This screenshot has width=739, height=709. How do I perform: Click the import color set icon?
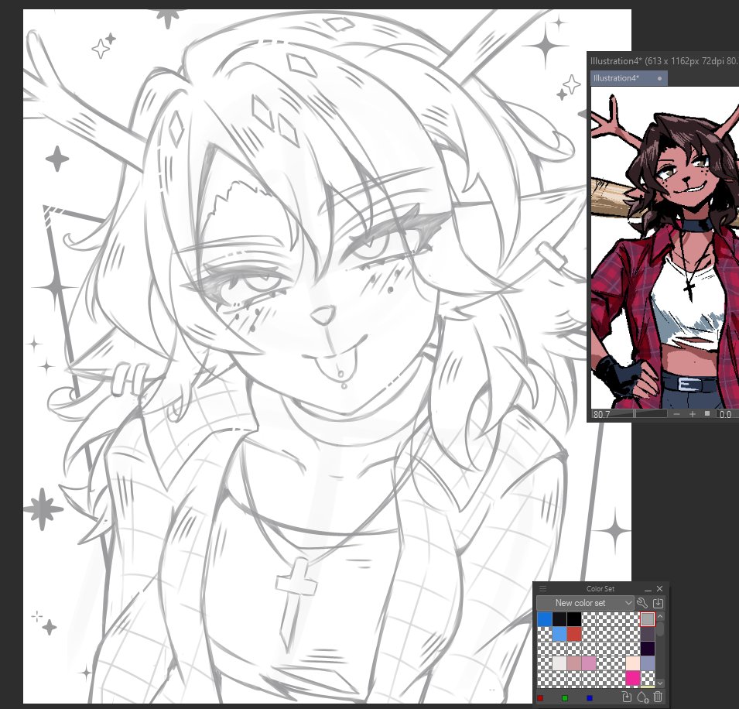tap(658, 602)
